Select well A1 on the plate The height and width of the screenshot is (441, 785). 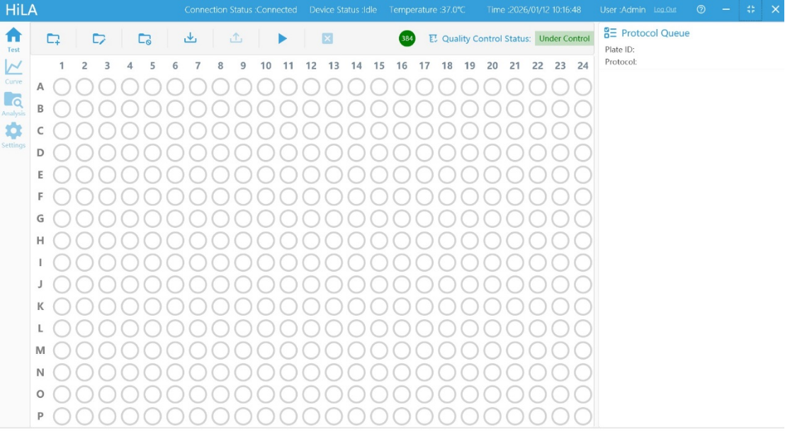click(62, 87)
